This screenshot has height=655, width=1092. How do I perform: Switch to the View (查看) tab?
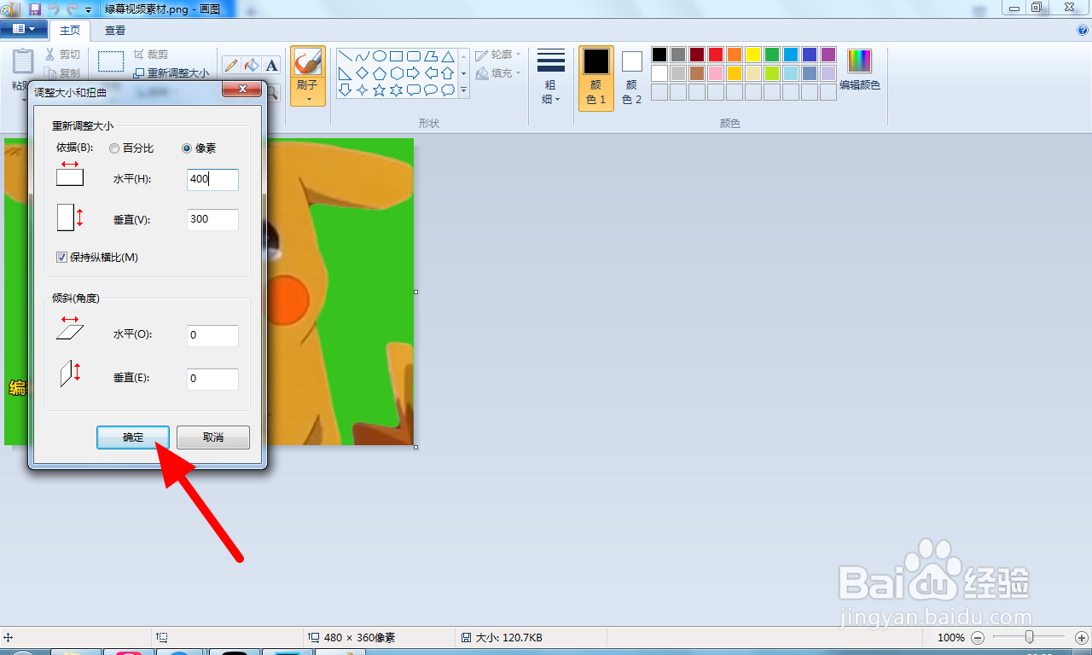pyautogui.click(x=115, y=30)
